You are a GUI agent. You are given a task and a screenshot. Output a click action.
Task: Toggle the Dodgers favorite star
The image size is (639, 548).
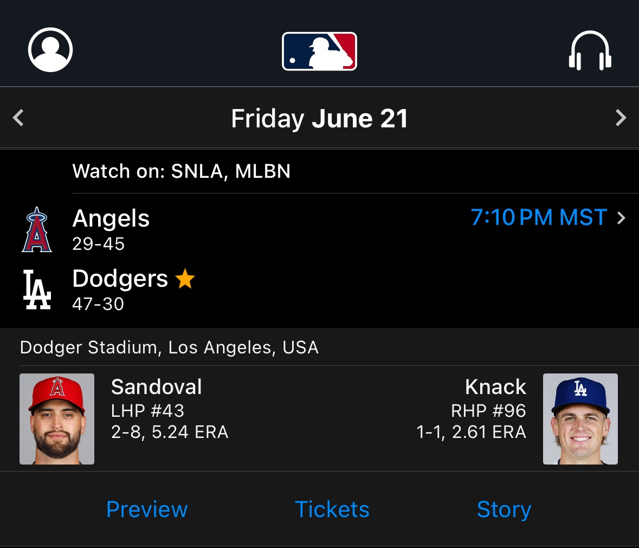[x=185, y=279]
